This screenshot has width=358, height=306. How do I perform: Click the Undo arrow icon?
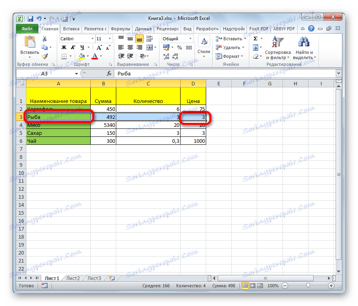[39, 18]
